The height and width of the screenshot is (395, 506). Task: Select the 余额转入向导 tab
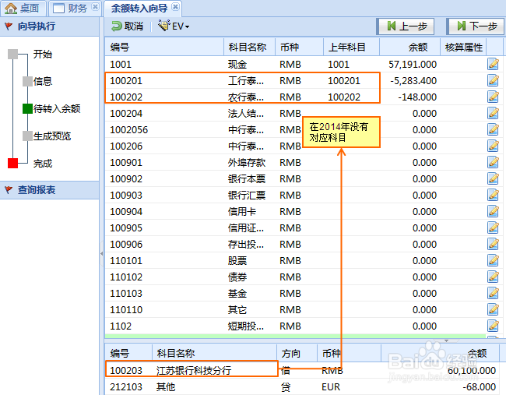coord(143,9)
